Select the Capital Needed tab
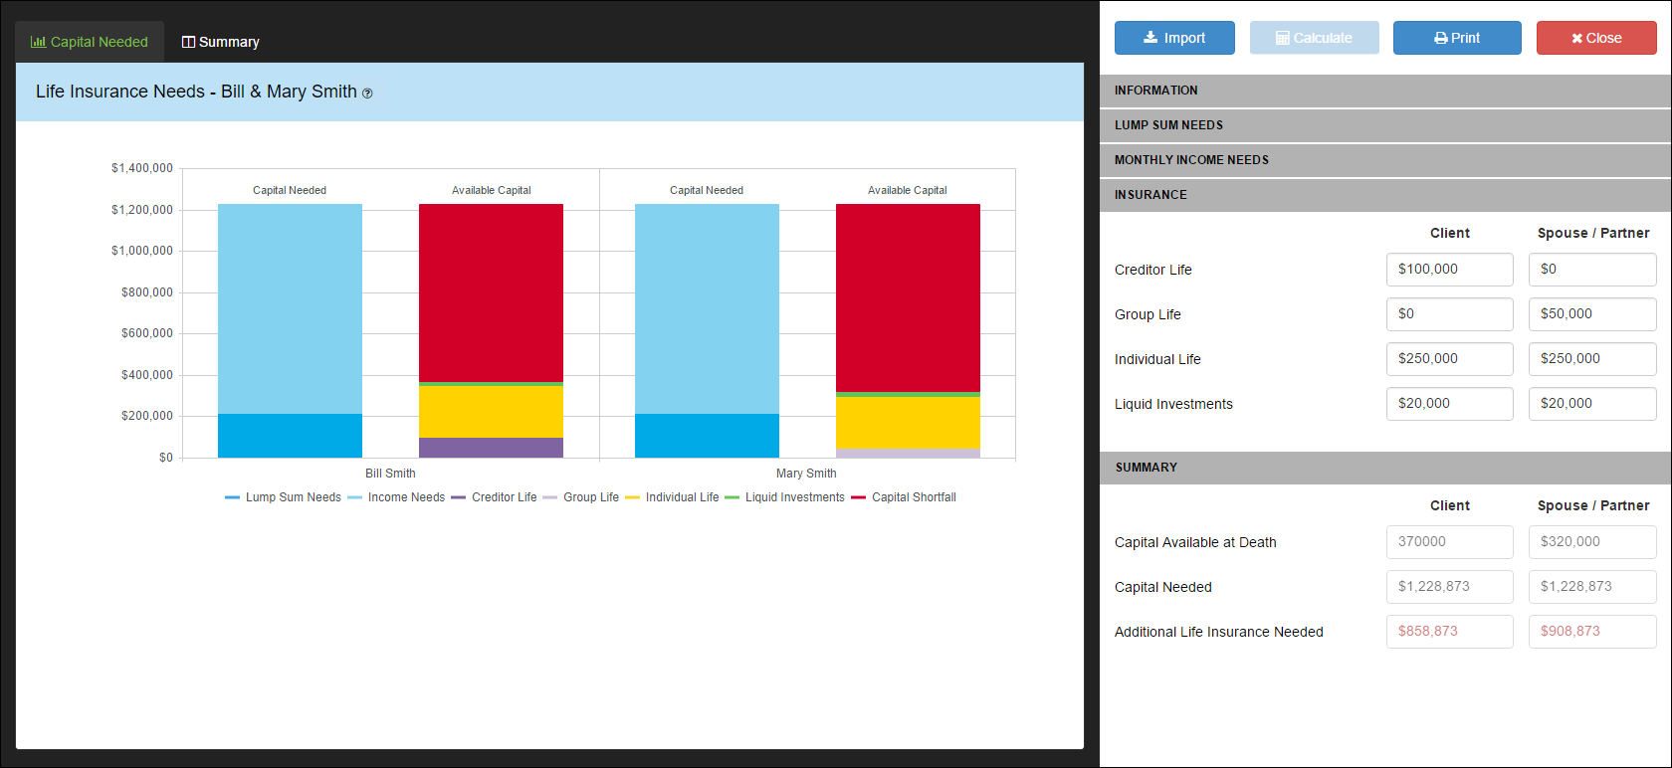1672x768 pixels. click(90, 42)
